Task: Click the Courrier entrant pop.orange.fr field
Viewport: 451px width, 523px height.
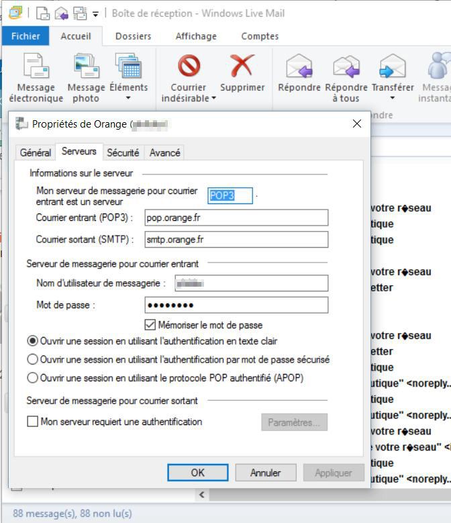Action: coord(236,218)
